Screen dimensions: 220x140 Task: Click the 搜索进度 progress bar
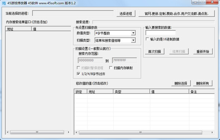154,22
